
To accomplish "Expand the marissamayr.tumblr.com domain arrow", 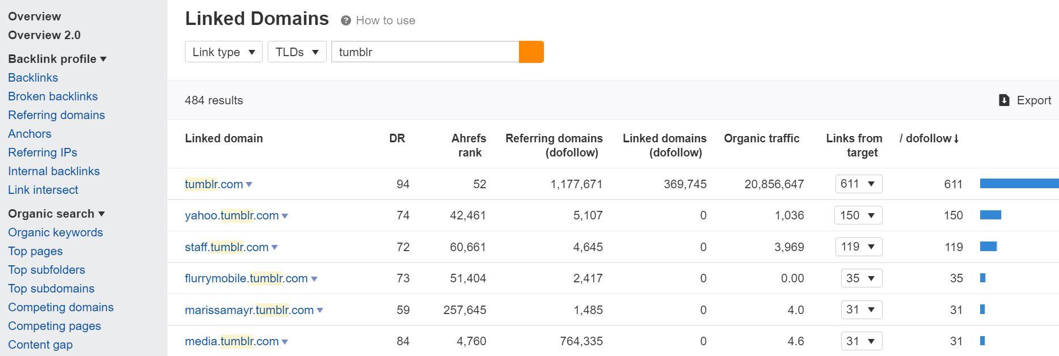I will 320,311.
